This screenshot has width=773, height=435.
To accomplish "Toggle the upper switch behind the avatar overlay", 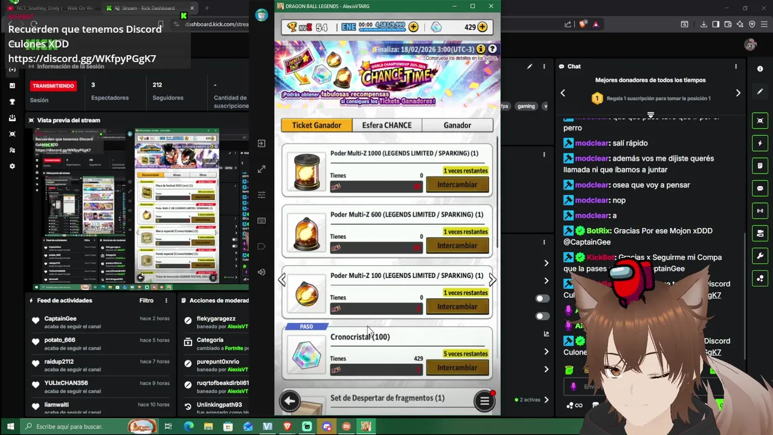I will [543, 298].
